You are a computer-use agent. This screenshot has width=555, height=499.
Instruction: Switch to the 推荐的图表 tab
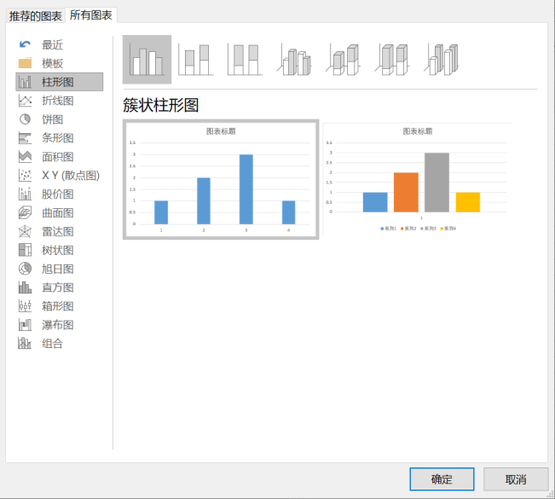(x=35, y=15)
